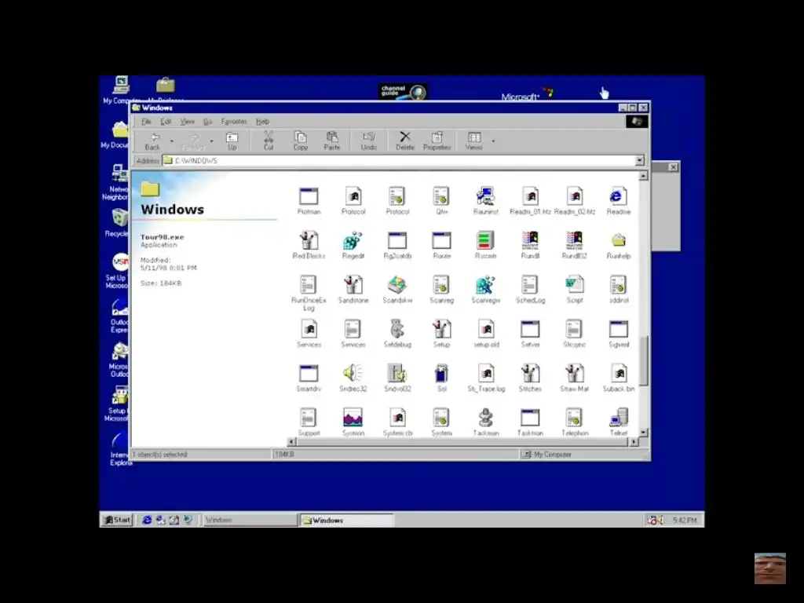Click the vertical scrollbar down arrow
Screen dimensions: 804x603
pyautogui.click(x=644, y=433)
